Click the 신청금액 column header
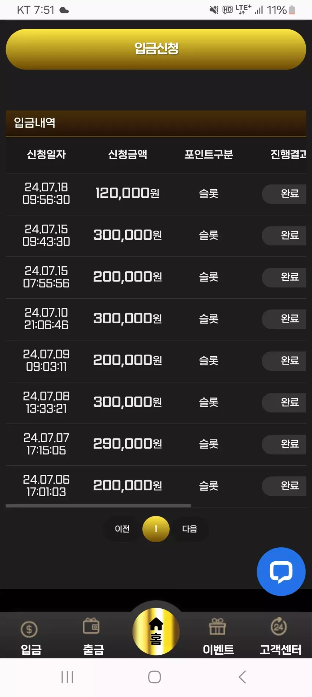This screenshot has width=312, height=697. (127, 154)
